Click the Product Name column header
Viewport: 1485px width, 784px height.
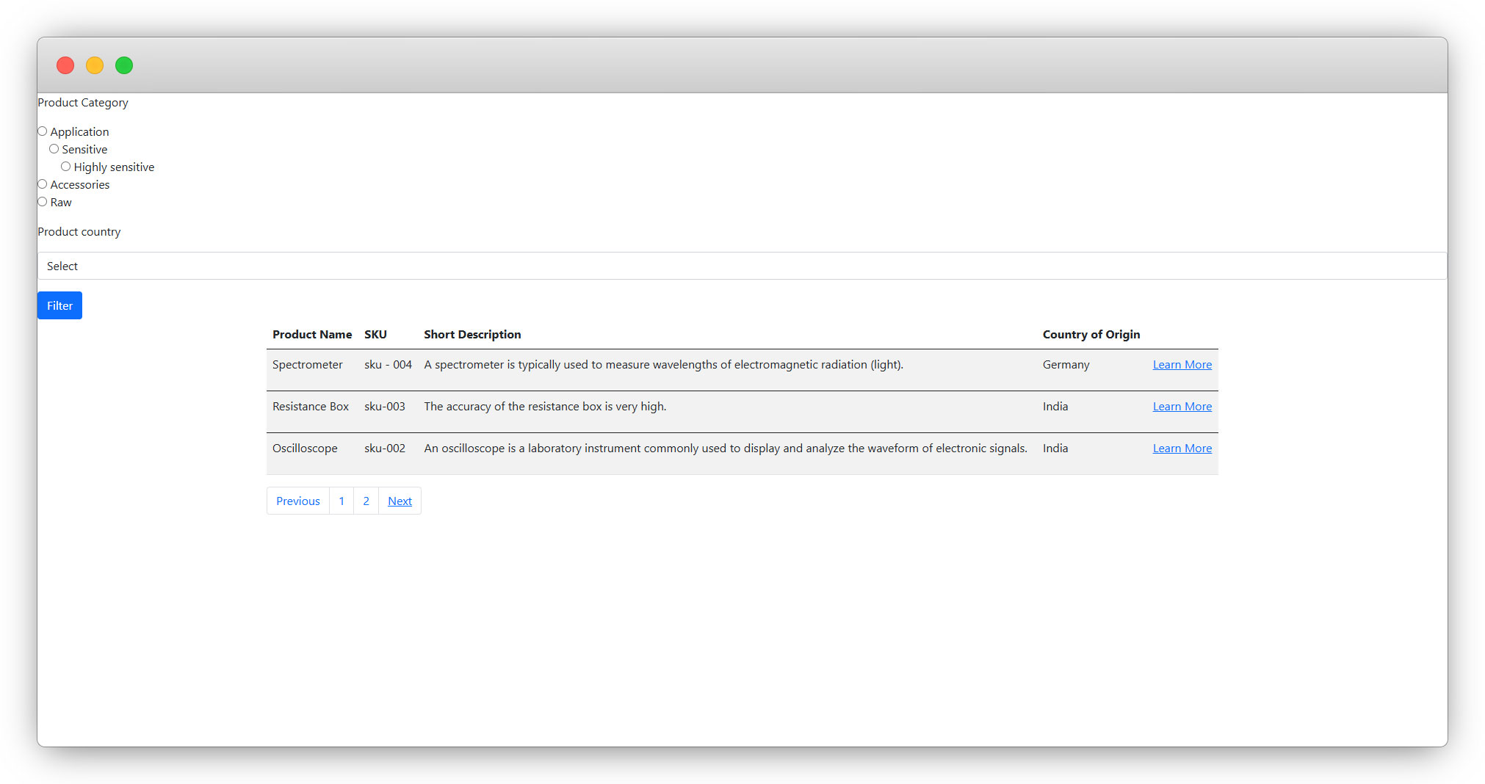click(312, 334)
